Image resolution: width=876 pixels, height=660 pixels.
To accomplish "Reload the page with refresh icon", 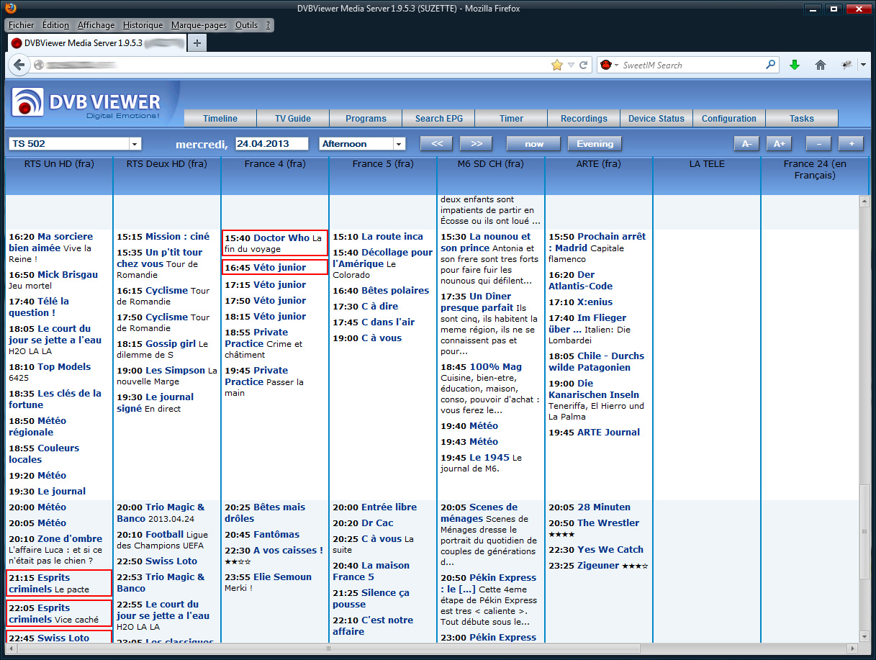I will pos(584,65).
